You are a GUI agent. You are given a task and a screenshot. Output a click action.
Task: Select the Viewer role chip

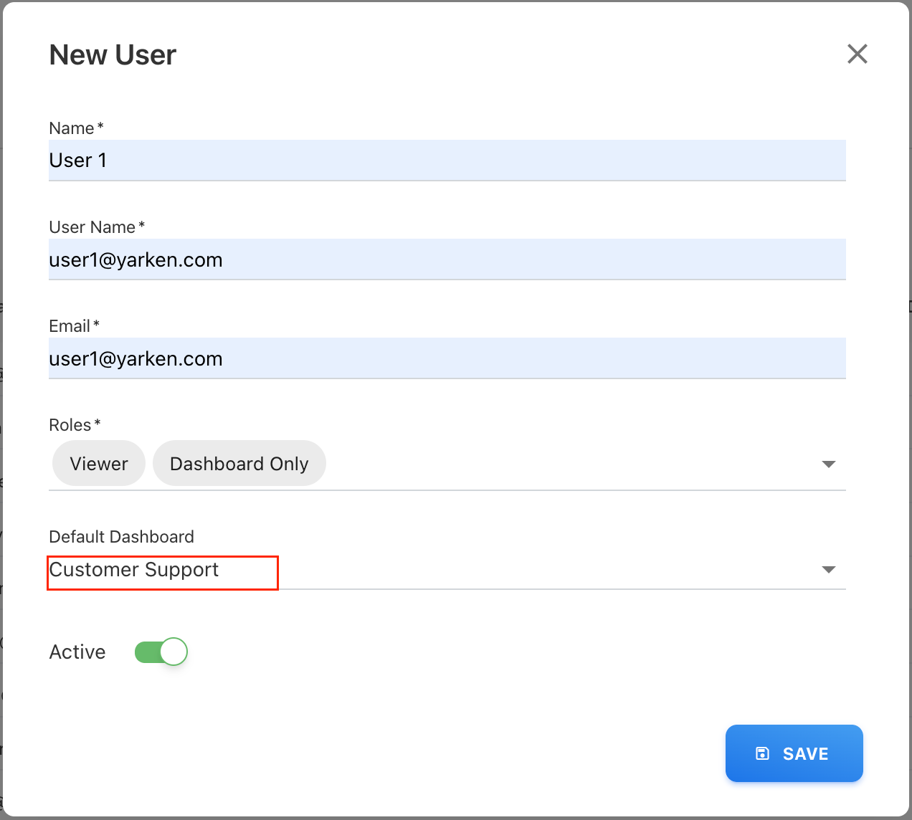98,463
